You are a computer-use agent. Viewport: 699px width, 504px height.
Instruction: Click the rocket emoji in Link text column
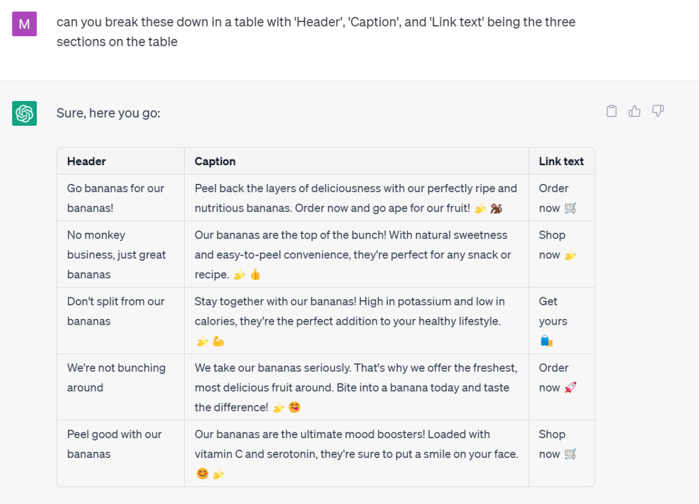[570, 388]
